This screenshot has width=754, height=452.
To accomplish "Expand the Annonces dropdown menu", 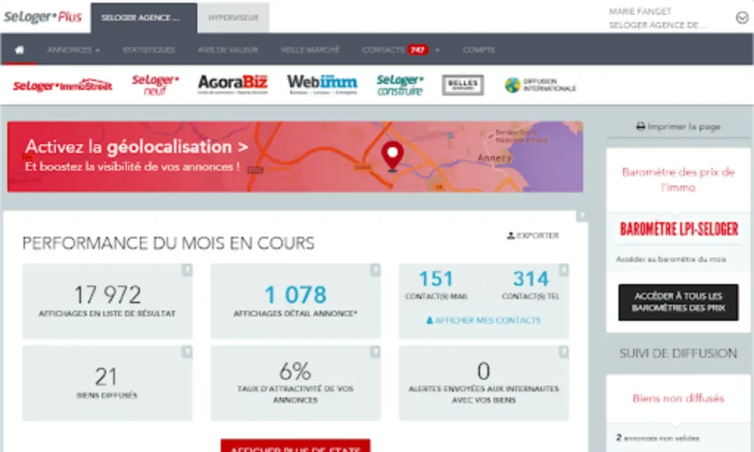I will [x=73, y=50].
